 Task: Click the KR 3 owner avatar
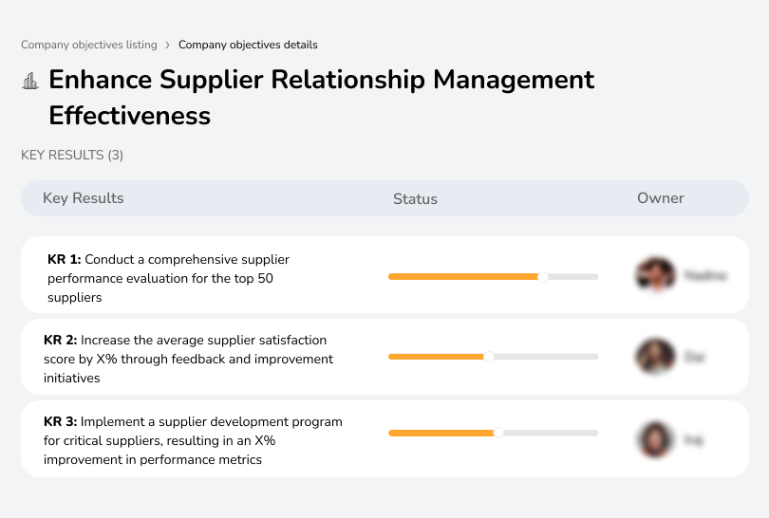655,439
